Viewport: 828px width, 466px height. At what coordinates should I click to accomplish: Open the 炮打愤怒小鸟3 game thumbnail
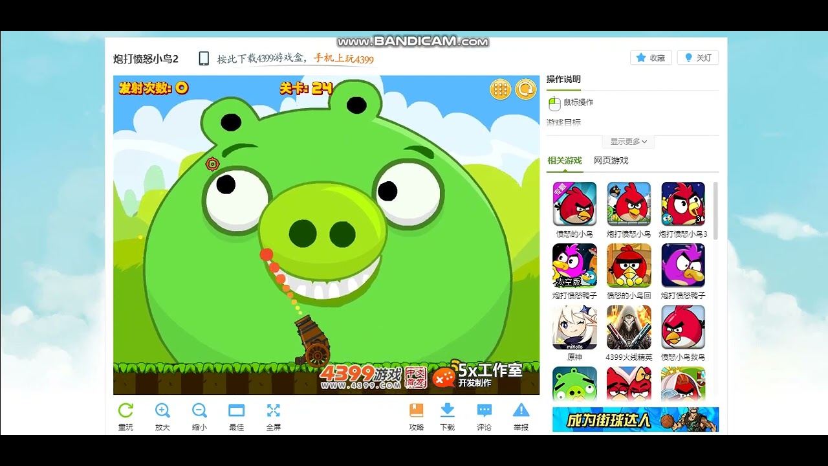click(x=683, y=203)
